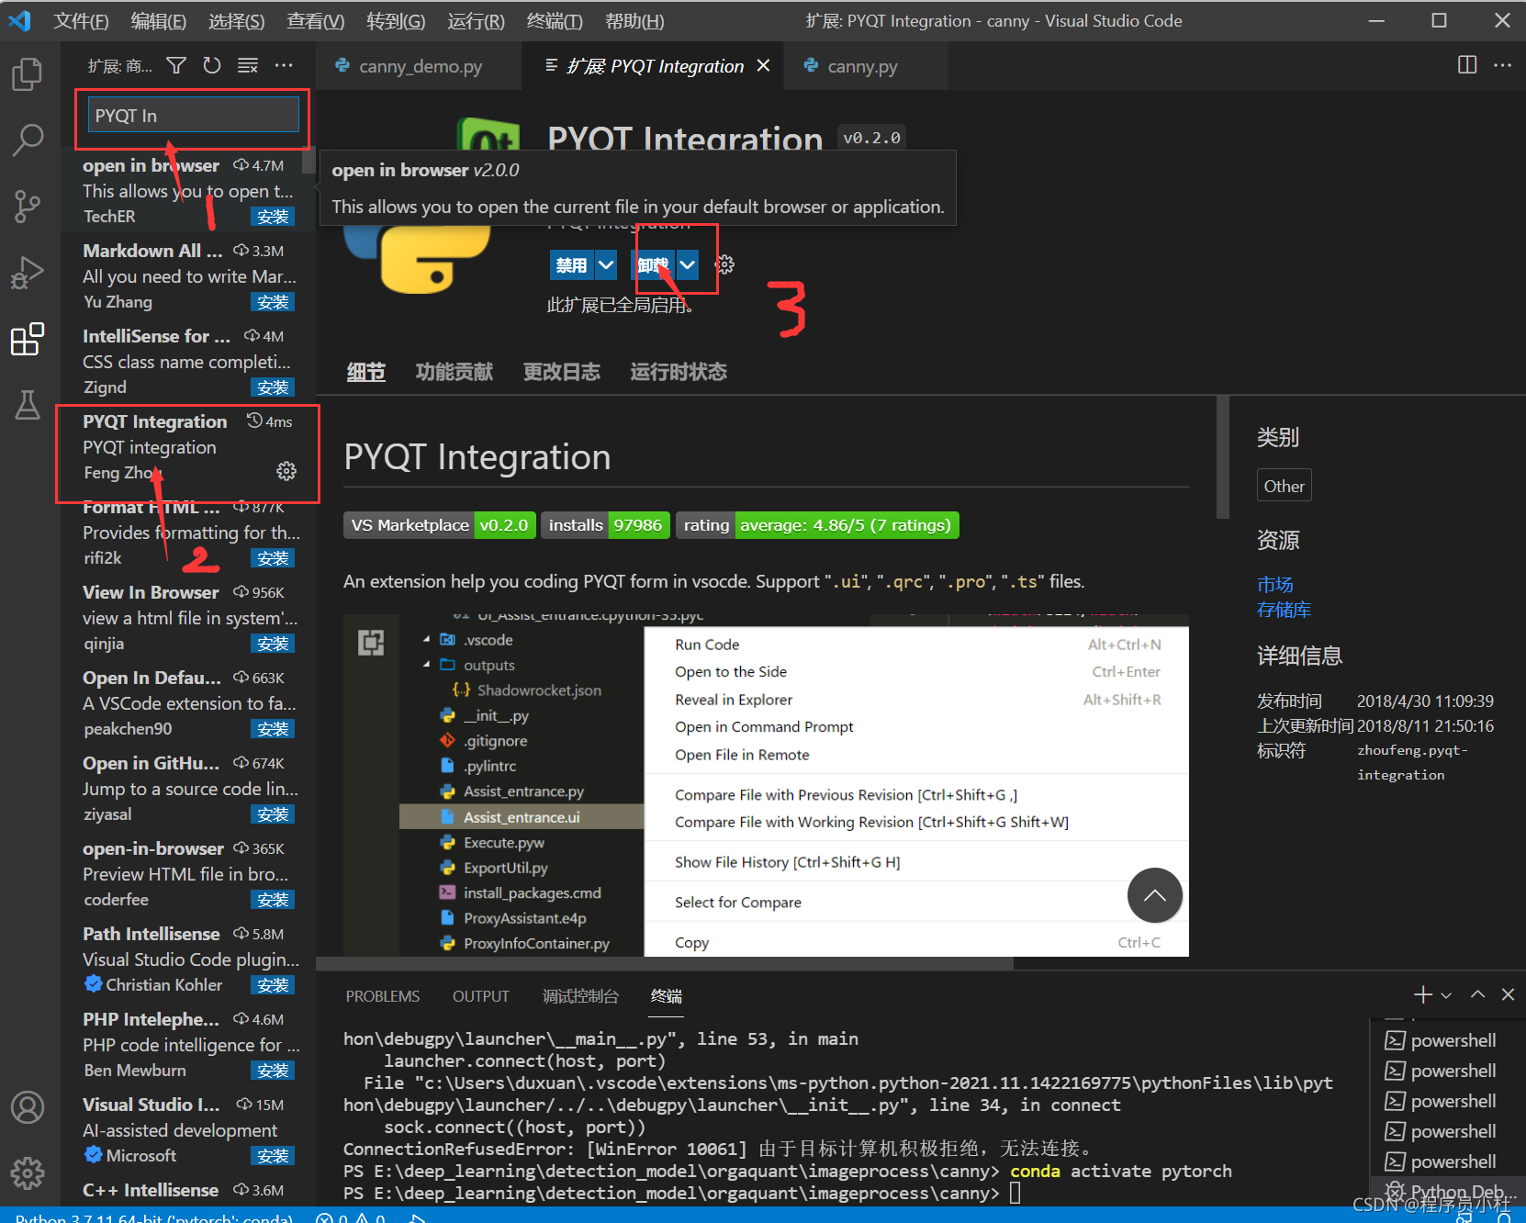Select Feature Contributions (功能贡献) tab
Screen dimensions: 1526x1223
[454, 372]
